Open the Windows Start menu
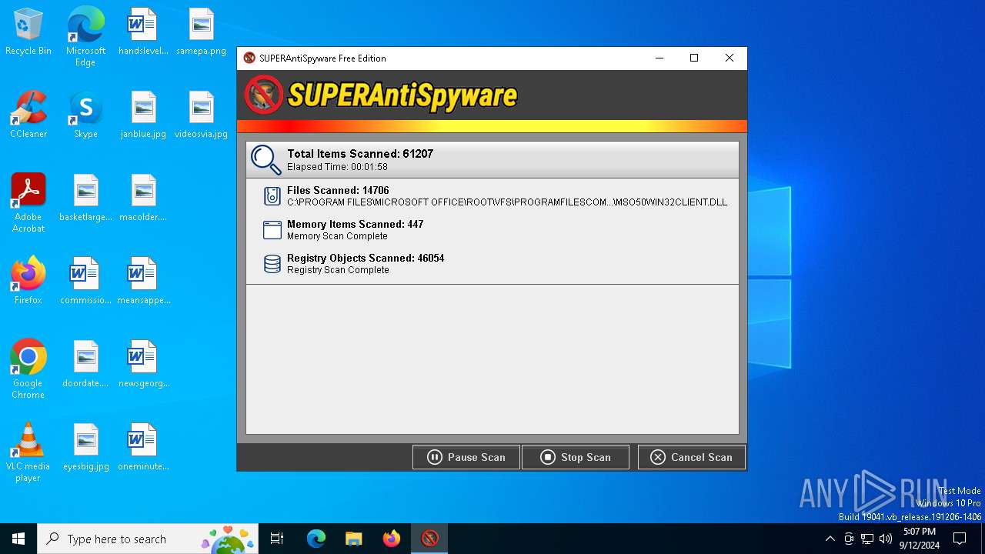 pos(18,539)
